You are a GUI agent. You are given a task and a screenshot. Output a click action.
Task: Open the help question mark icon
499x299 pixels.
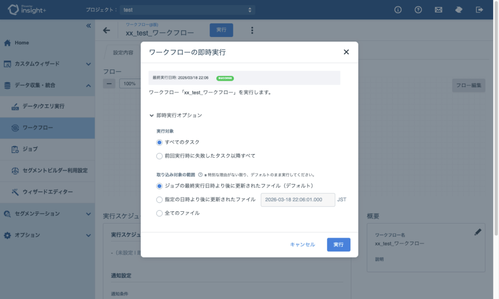tap(418, 10)
